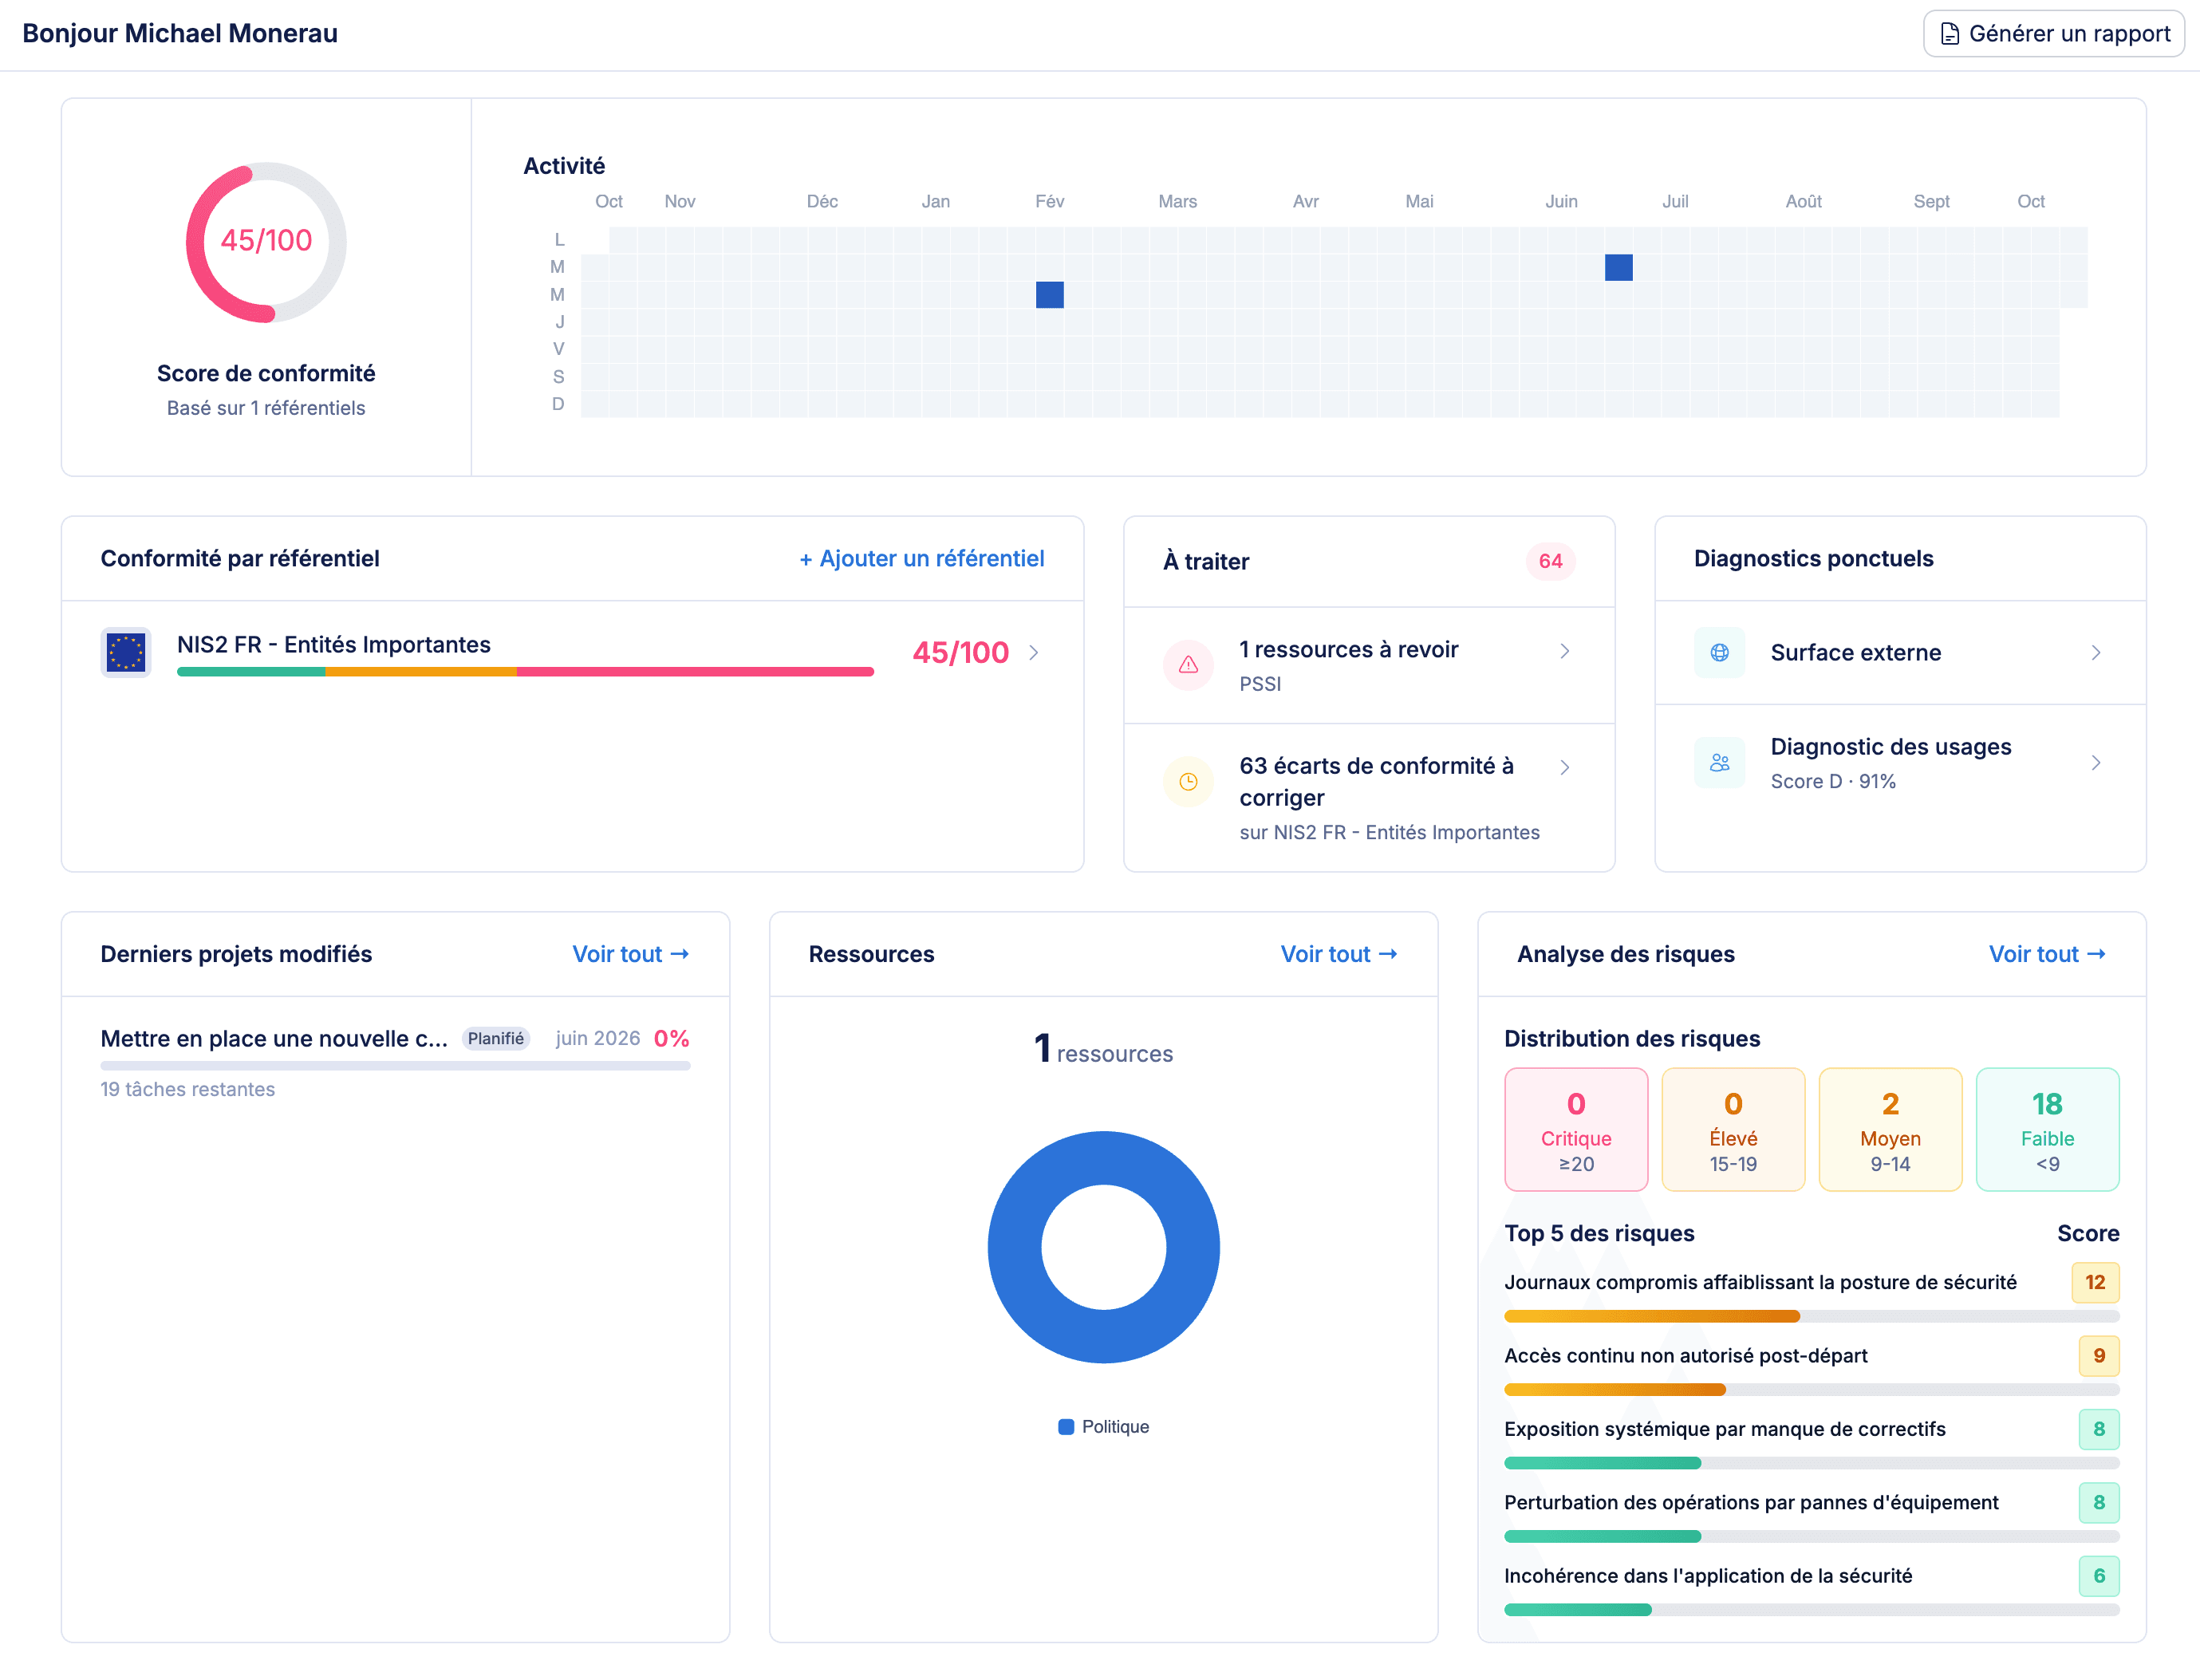Select the Faible risk counter box
This screenshot has height=1680, width=2200.
2047,1129
